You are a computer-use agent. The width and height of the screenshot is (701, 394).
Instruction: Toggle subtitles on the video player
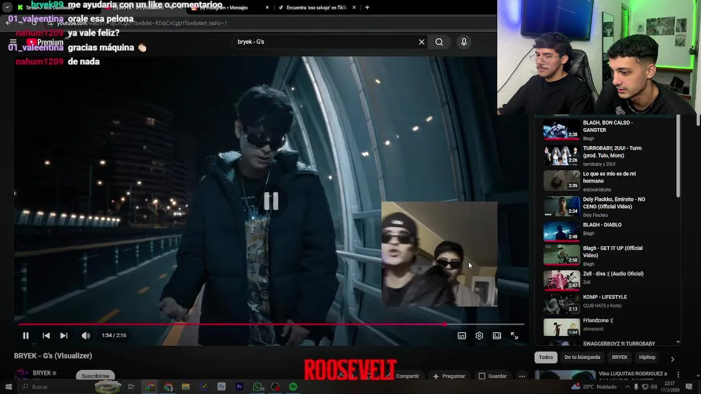click(x=462, y=335)
